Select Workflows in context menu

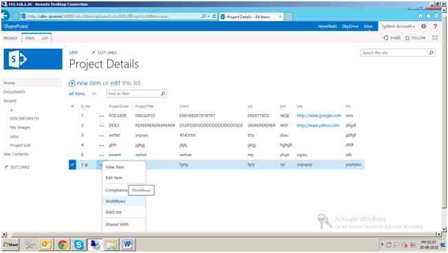click(124, 201)
